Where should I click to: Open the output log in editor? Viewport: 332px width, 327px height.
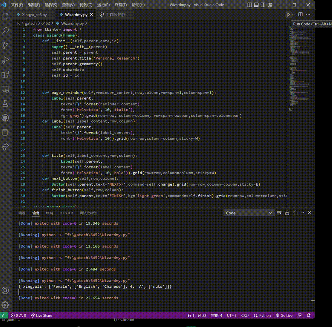coord(295,213)
